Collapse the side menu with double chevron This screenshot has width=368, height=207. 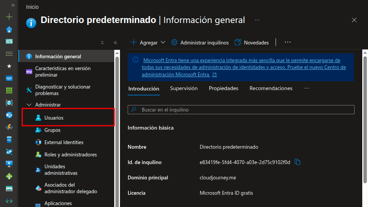pos(115,43)
